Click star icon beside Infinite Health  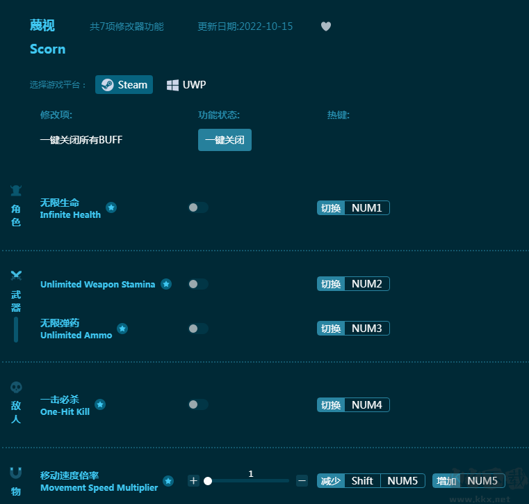(111, 207)
